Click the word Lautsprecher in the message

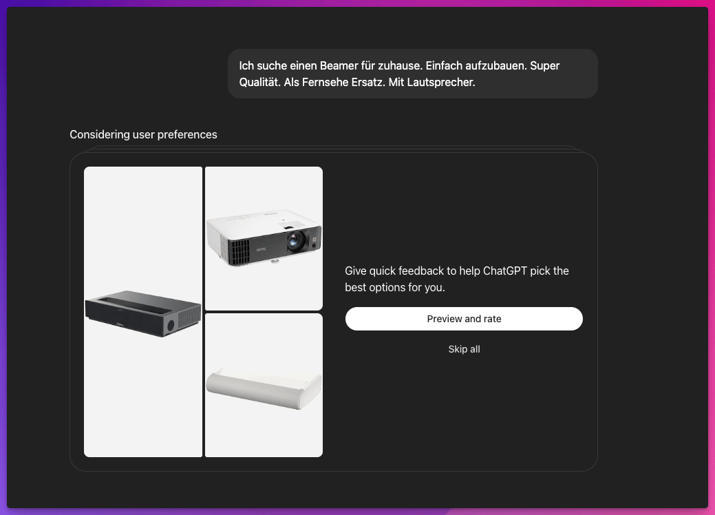tap(440, 82)
